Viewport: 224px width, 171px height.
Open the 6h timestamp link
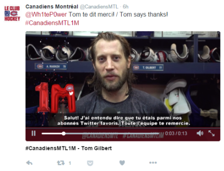pos(126,7)
